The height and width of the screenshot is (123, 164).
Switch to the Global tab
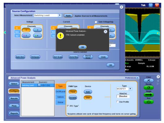60,102
